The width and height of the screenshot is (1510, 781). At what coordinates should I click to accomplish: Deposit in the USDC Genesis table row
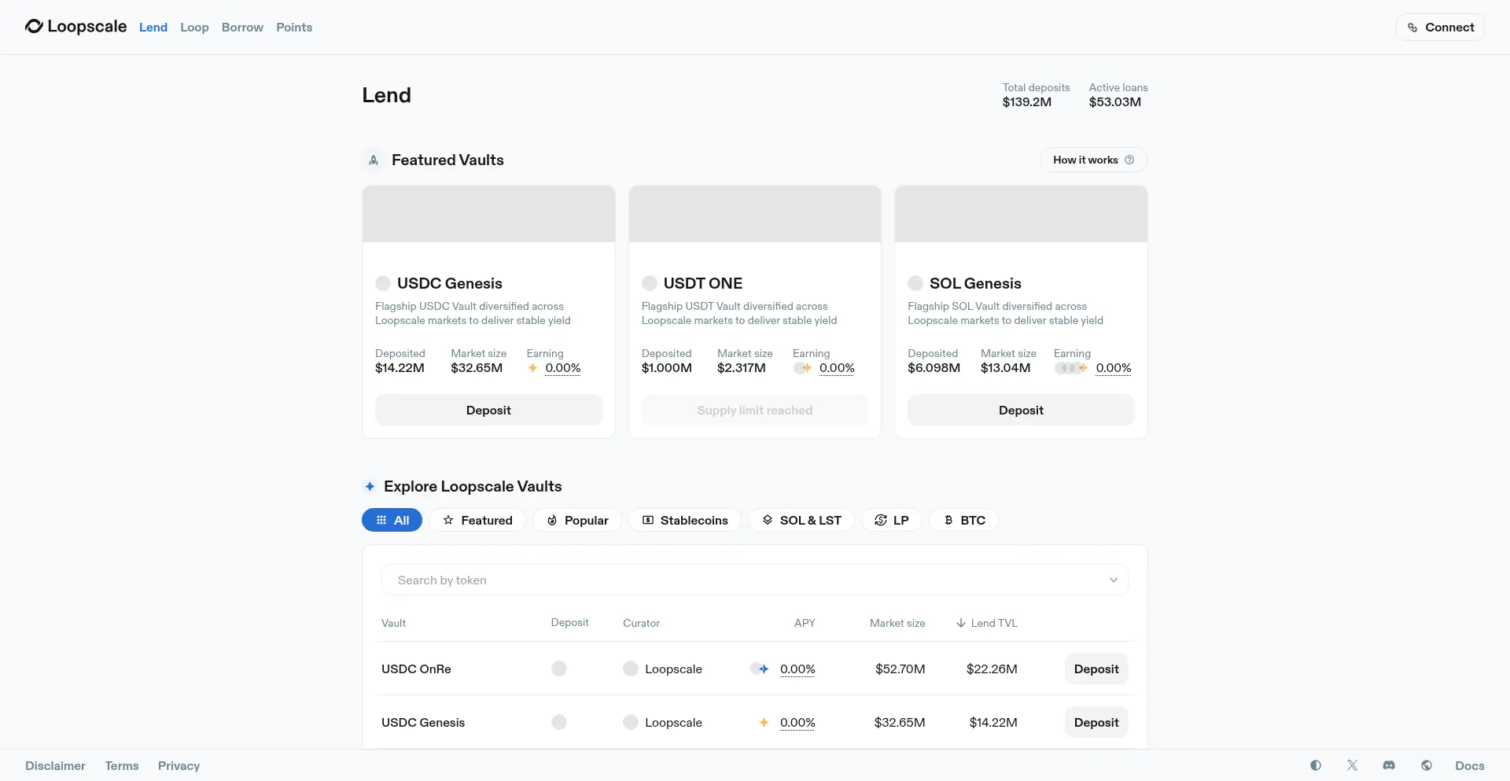pyautogui.click(x=1096, y=722)
